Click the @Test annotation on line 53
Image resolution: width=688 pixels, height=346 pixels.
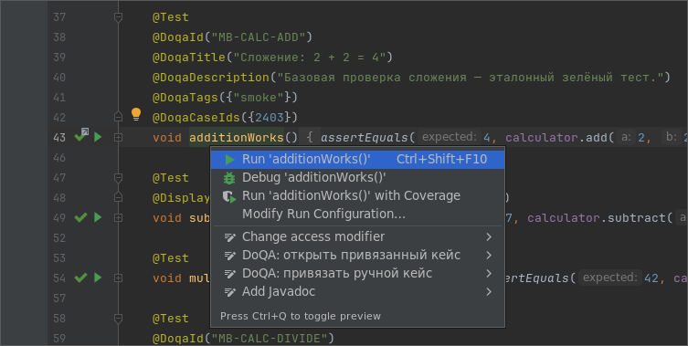click(x=171, y=257)
